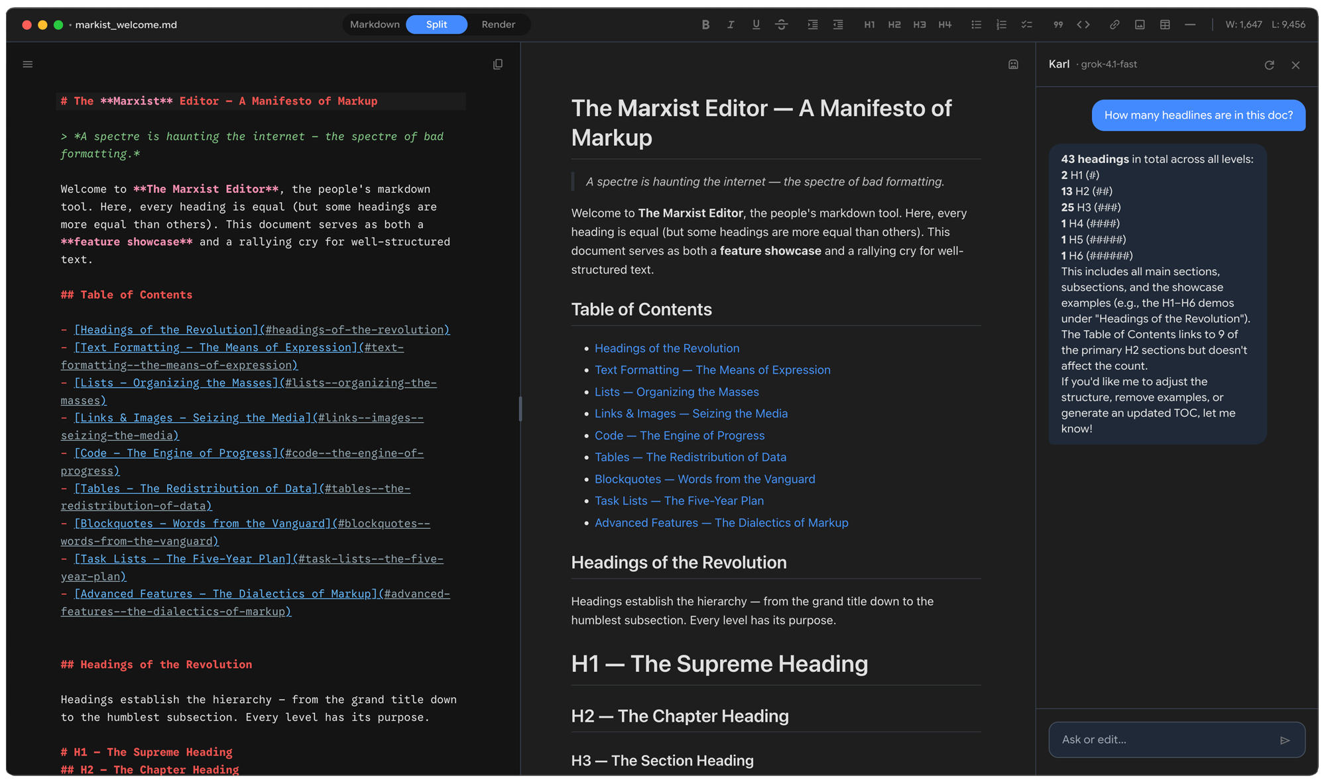
Task: Insert a task list checkbox item
Action: tap(1027, 25)
